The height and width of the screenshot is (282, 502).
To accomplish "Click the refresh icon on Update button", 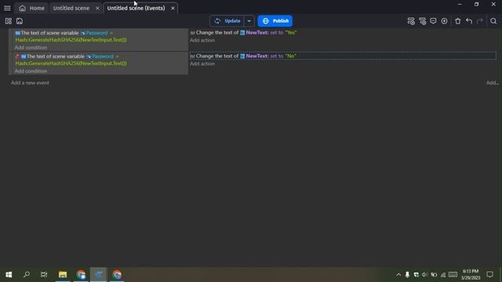I will click(x=217, y=21).
